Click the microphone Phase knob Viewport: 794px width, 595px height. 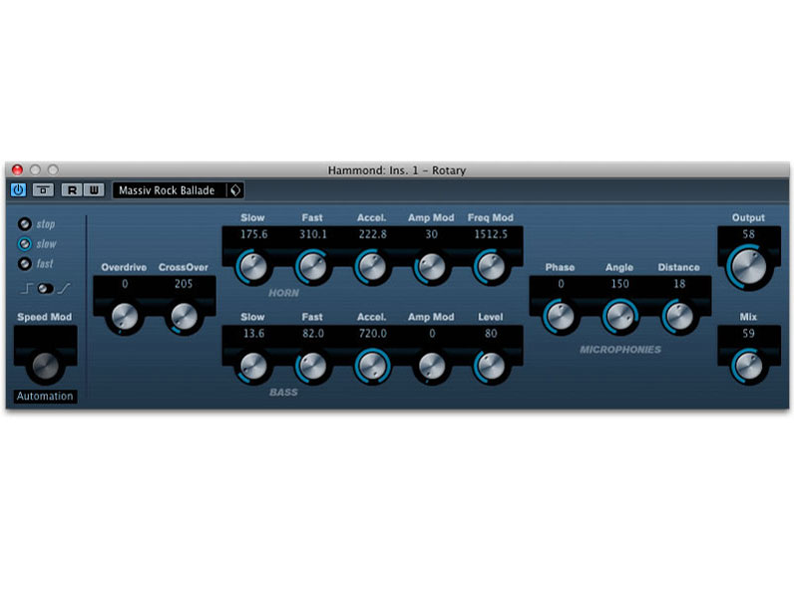[x=560, y=317]
